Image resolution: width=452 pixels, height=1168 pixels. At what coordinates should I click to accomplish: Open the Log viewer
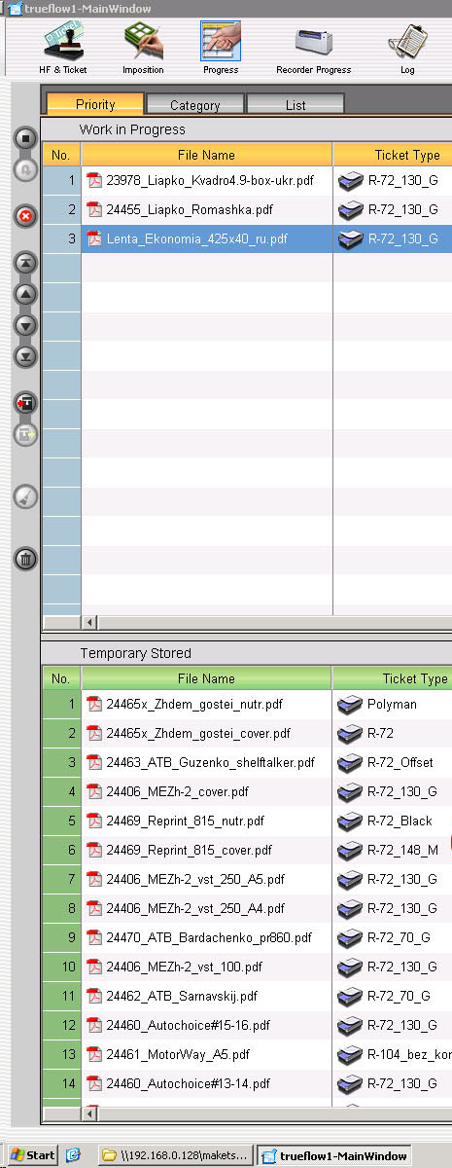click(x=407, y=49)
